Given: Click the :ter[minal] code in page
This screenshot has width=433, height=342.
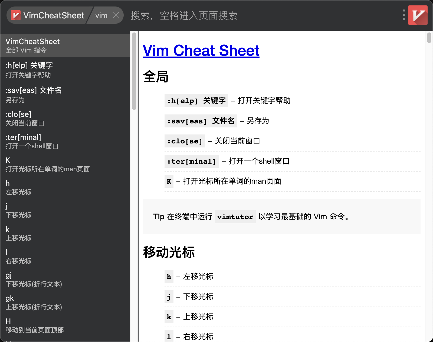Looking at the screenshot, I should (192, 161).
